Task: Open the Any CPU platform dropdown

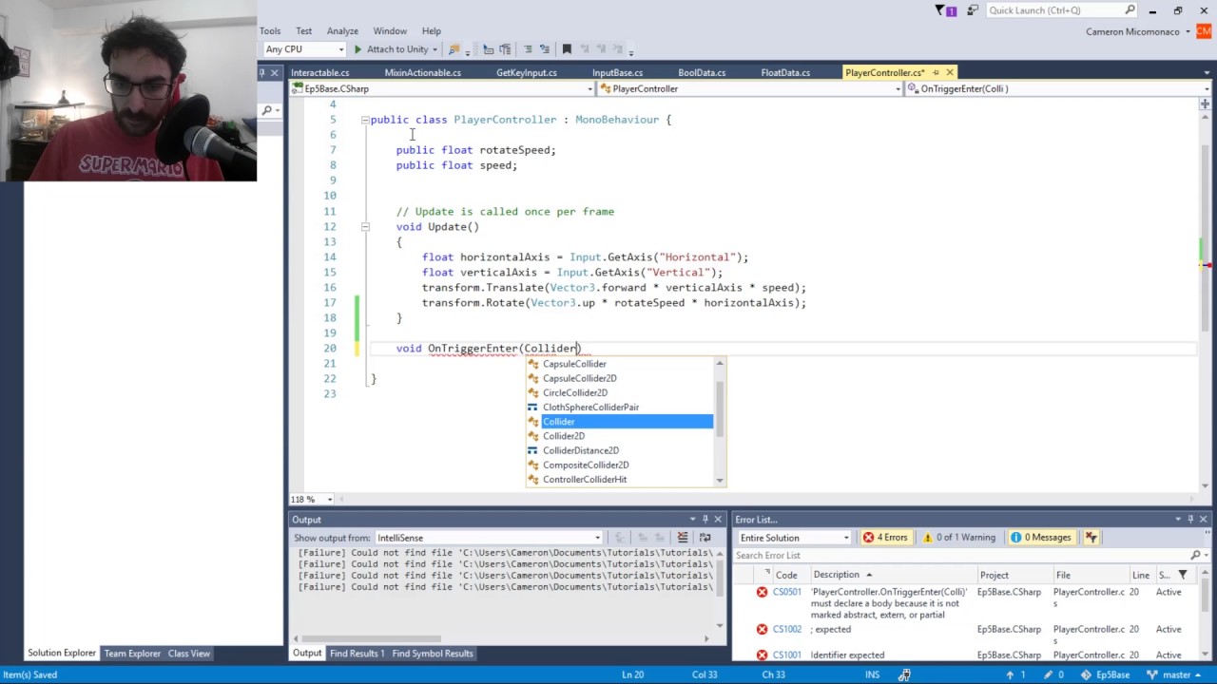Action: click(304, 49)
